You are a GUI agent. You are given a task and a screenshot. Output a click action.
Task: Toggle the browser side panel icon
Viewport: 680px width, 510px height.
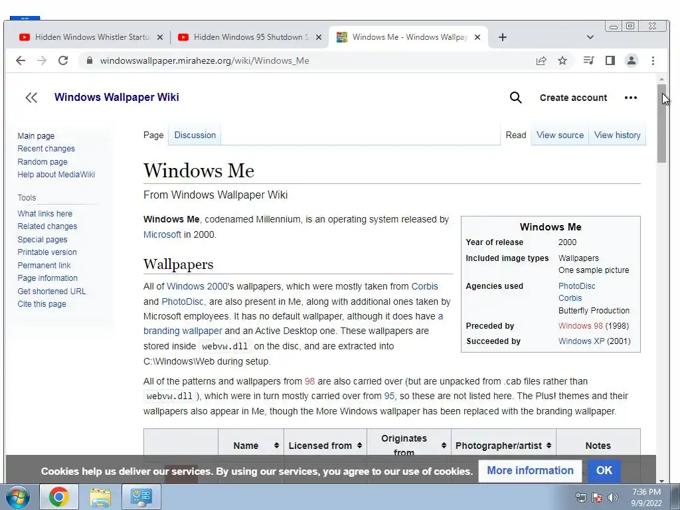[x=610, y=60]
